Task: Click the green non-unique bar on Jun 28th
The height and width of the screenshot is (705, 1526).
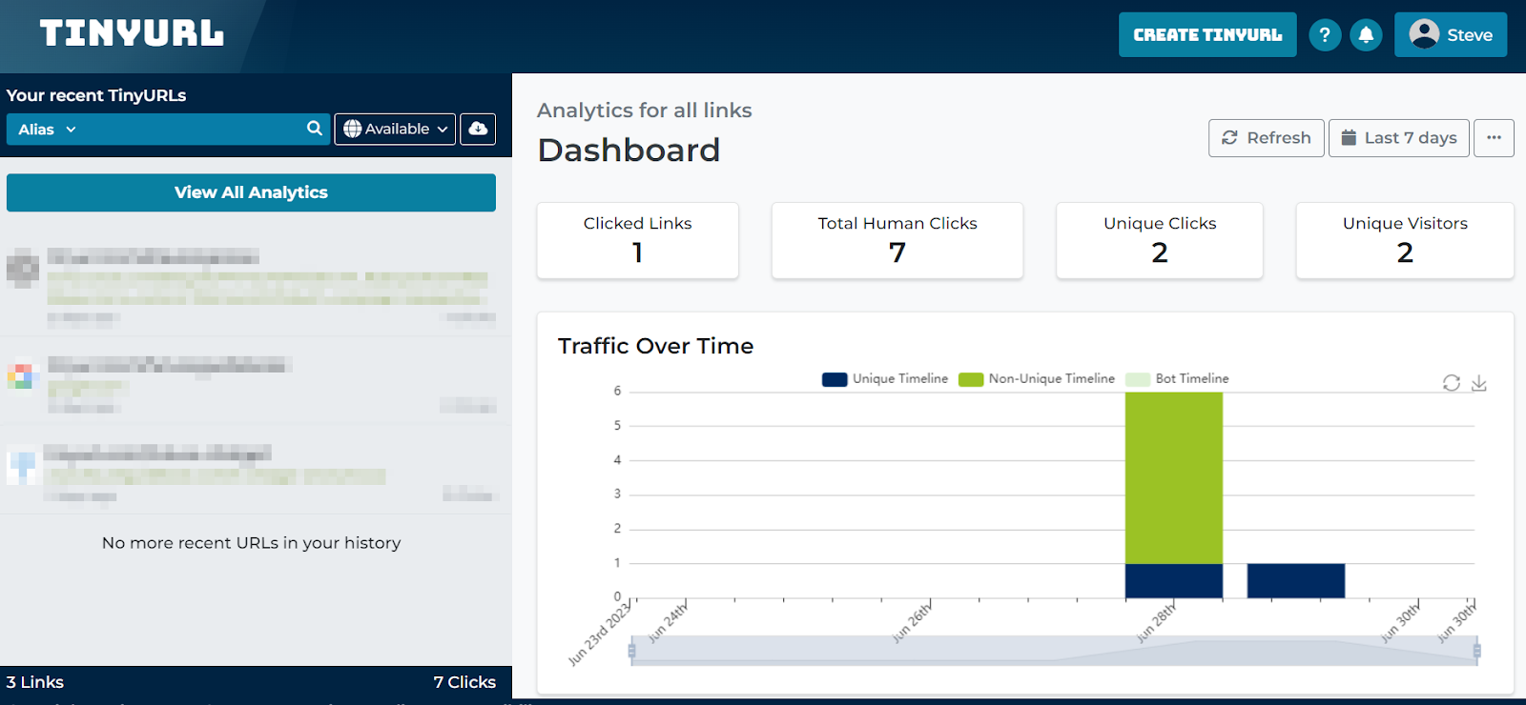Action: pos(1173,478)
